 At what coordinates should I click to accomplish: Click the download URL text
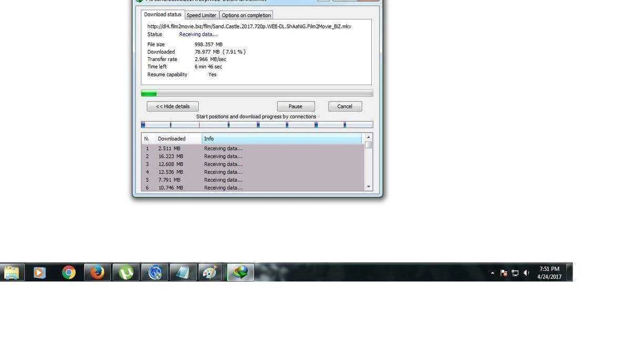click(x=249, y=26)
